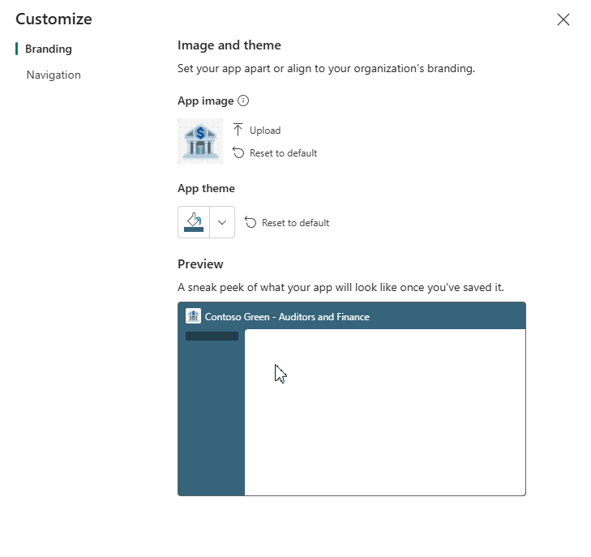Click the Upload label text
This screenshot has width=591, height=557.
(265, 131)
